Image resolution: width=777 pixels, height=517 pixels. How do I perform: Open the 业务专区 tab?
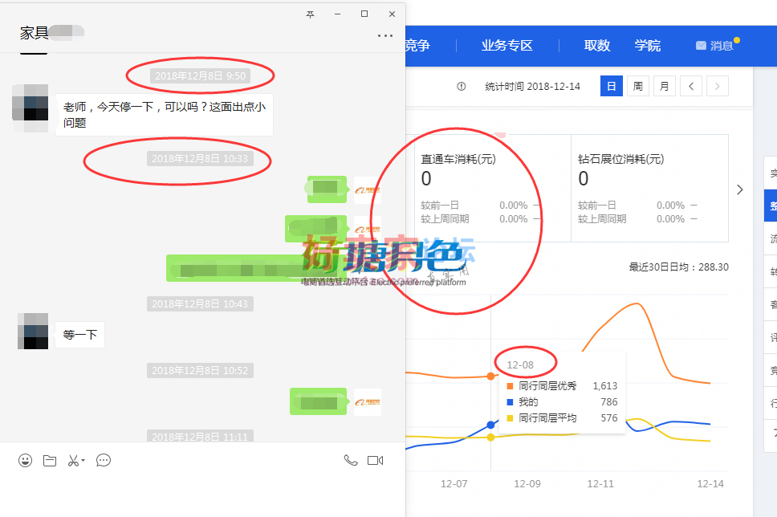pos(506,46)
